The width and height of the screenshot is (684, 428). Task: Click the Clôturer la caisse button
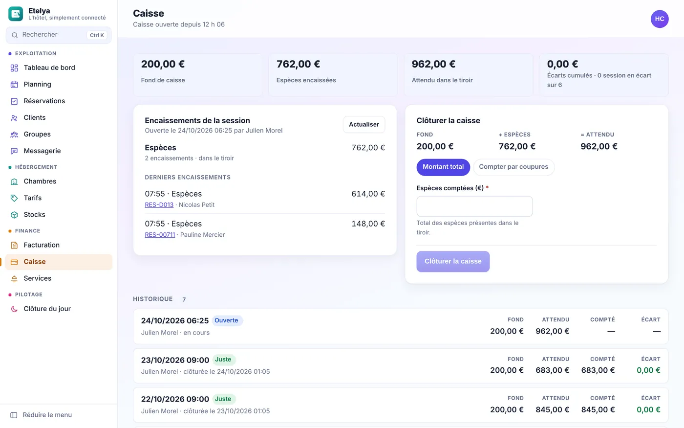pos(453,261)
